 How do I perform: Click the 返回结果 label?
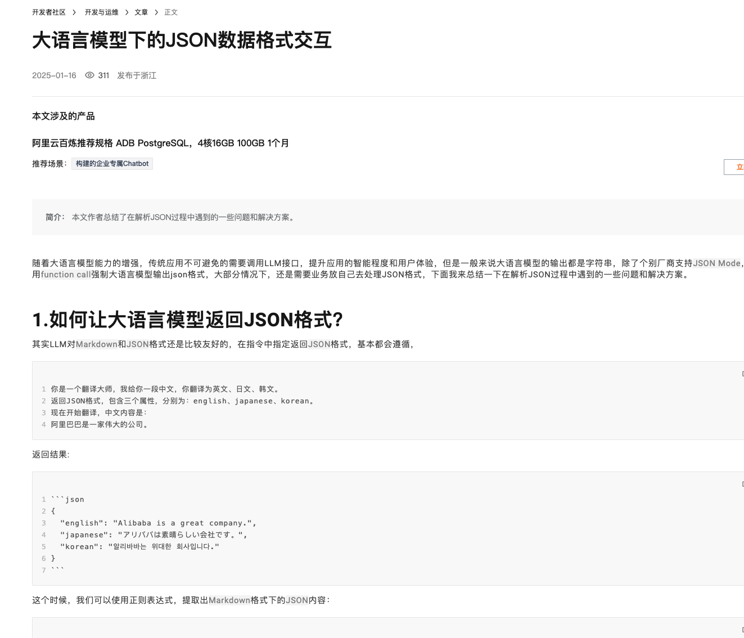pyautogui.click(x=51, y=455)
